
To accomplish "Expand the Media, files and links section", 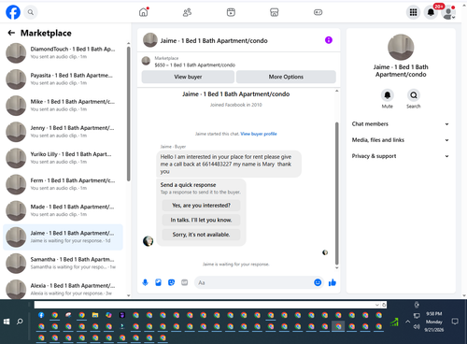I will click(401, 140).
